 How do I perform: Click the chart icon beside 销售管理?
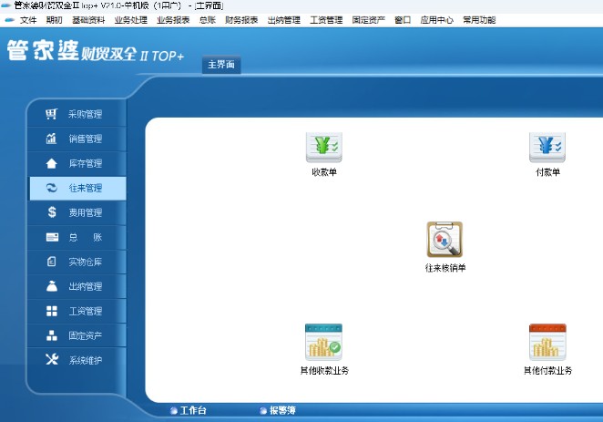coord(51,139)
